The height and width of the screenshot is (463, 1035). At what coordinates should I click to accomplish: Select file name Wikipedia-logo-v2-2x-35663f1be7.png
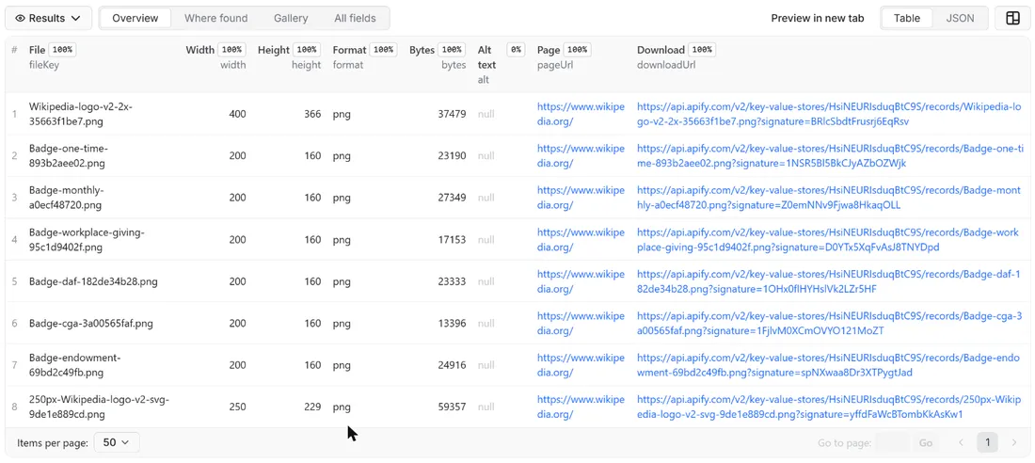coord(81,114)
